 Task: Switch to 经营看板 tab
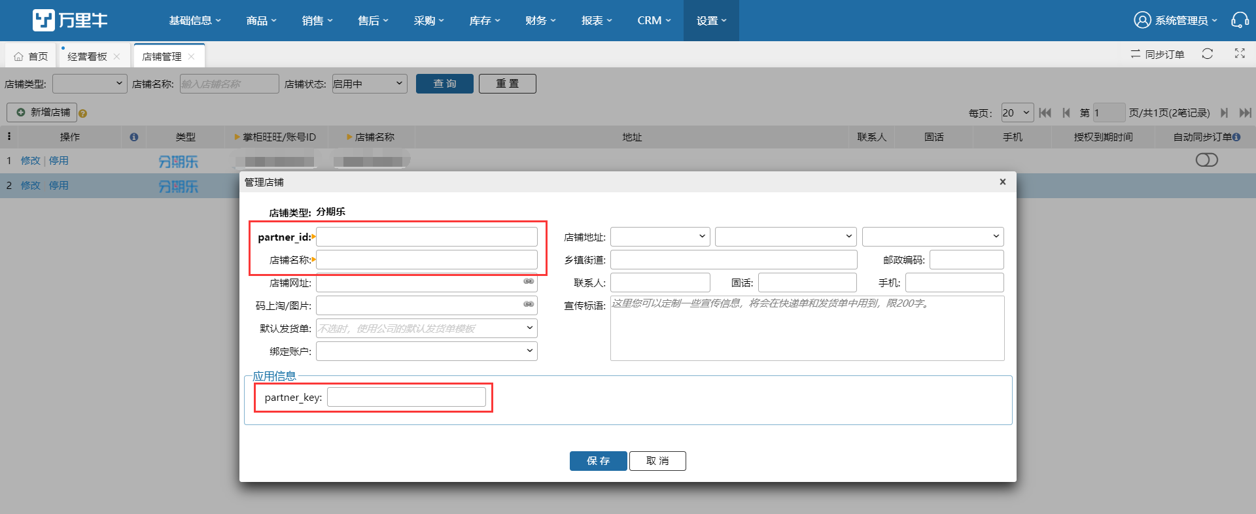tap(87, 56)
